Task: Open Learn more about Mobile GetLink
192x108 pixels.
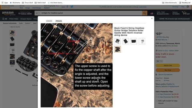Action: pos(143,7)
